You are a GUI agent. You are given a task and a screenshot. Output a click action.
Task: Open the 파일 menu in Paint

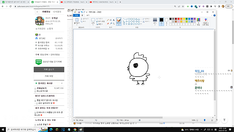pyautogui.click(x=77, y=15)
